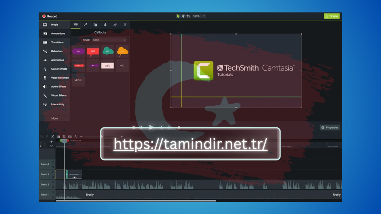Choose the purple arrow callout
This screenshot has height=214, width=381.
[x=93, y=65]
